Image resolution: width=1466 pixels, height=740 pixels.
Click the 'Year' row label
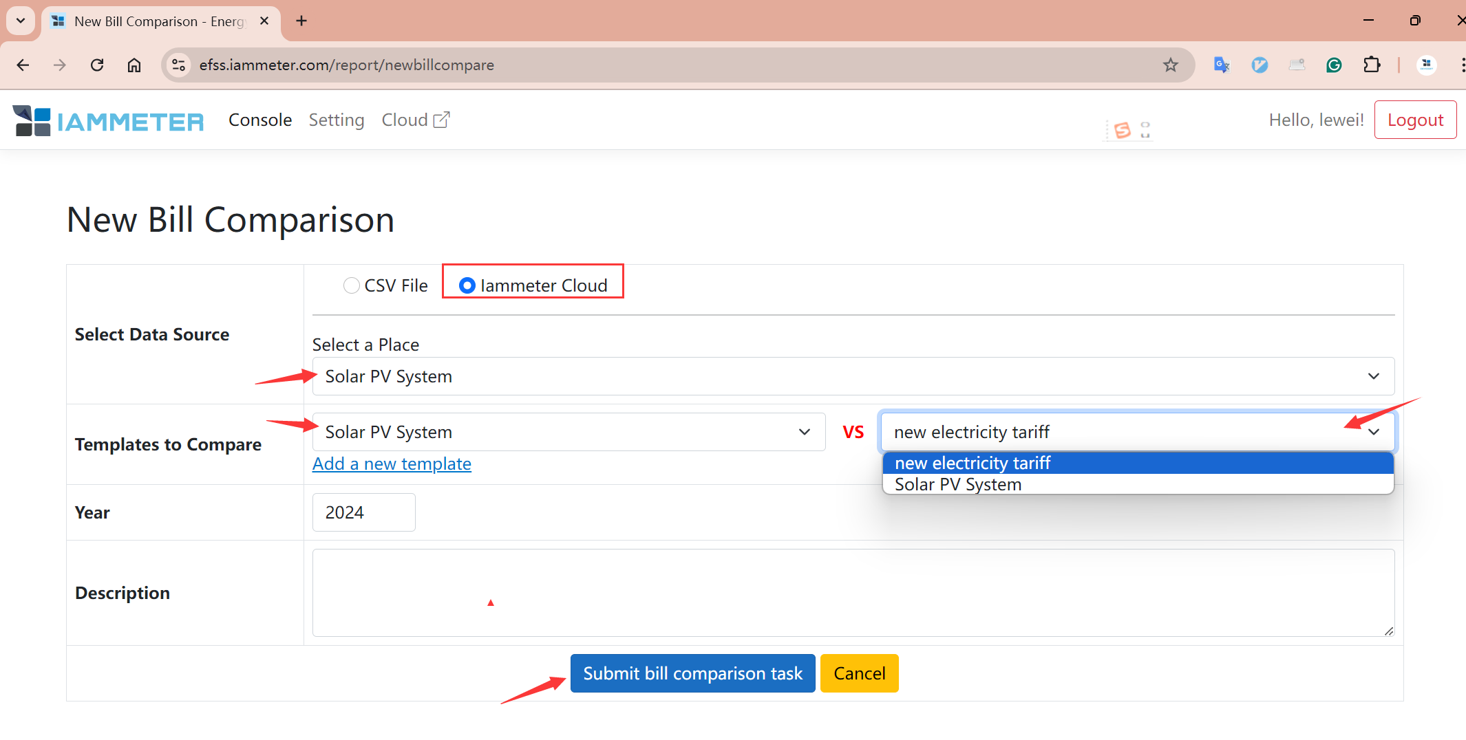point(92,512)
